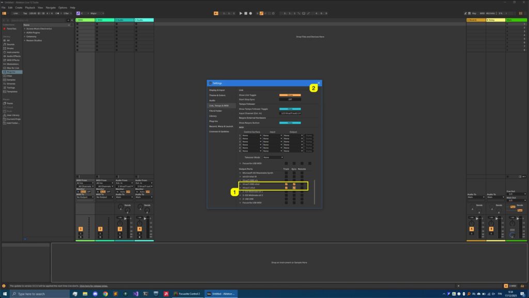Image resolution: width=529 pixels, height=298 pixels.
Task: Open the Instruments category in the browser
Action: (x=12, y=52)
